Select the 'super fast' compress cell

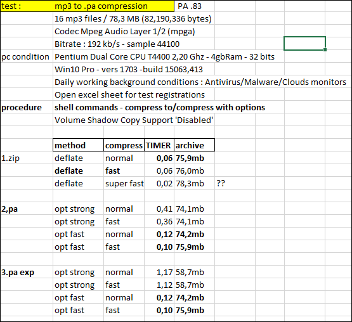click(124, 184)
